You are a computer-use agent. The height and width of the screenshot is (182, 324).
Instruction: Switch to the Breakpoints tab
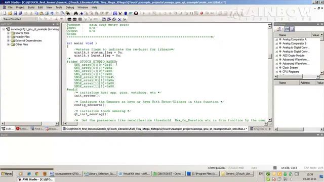51,129
